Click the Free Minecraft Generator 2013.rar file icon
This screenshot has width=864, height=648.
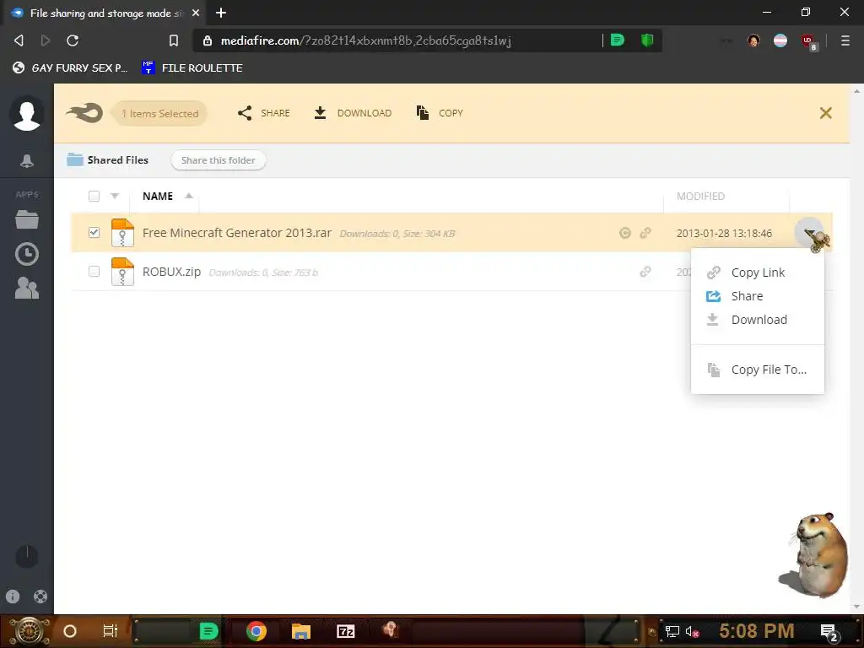tap(122, 233)
